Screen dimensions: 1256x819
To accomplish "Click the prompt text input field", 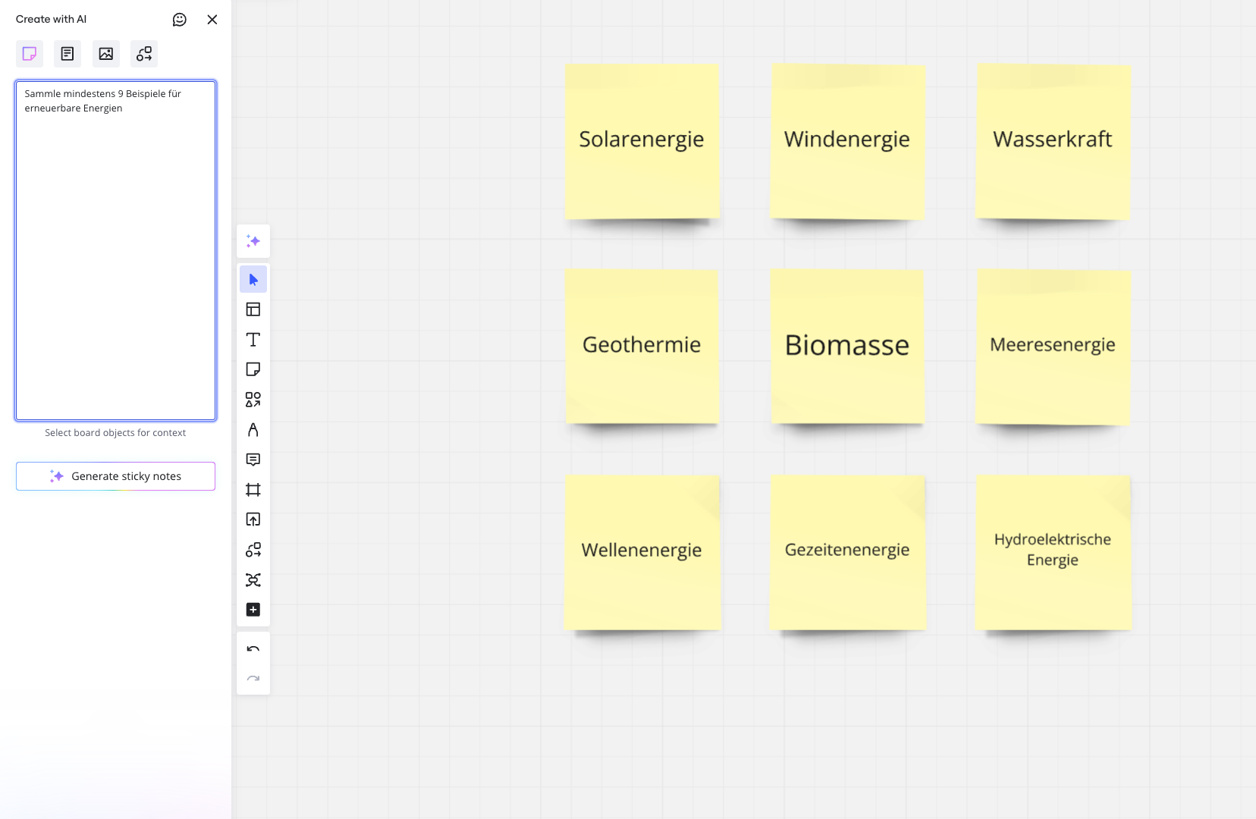I will point(115,250).
